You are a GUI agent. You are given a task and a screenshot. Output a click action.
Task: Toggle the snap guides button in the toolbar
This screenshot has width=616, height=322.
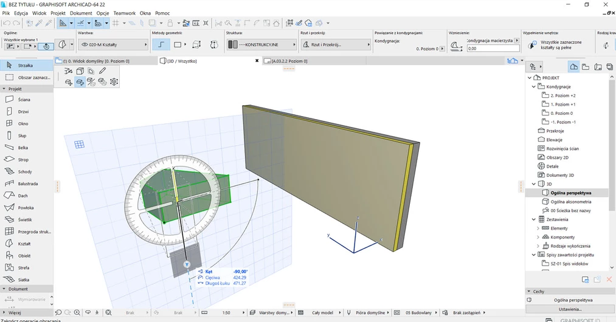pos(80,23)
